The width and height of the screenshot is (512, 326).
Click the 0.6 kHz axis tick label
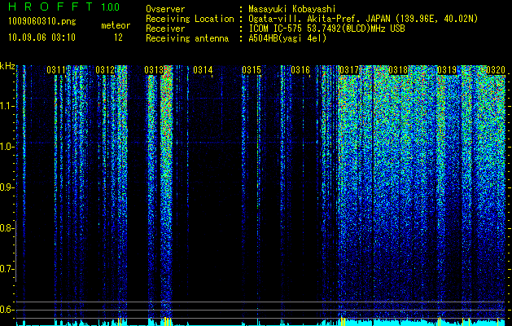point(7,310)
